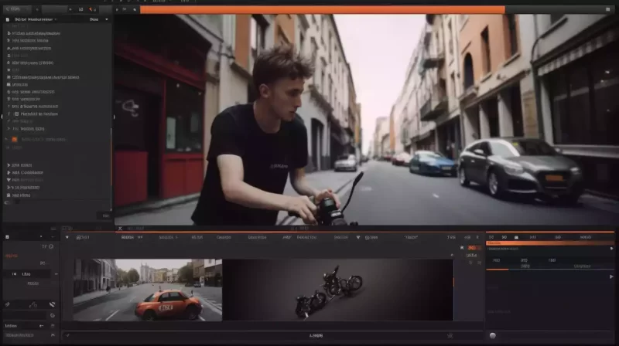Image resolution: width=619 pixels, height=346 pixels.
Task: Open the triangle dropdown at the timeline header left
Action: pos(68,238)
